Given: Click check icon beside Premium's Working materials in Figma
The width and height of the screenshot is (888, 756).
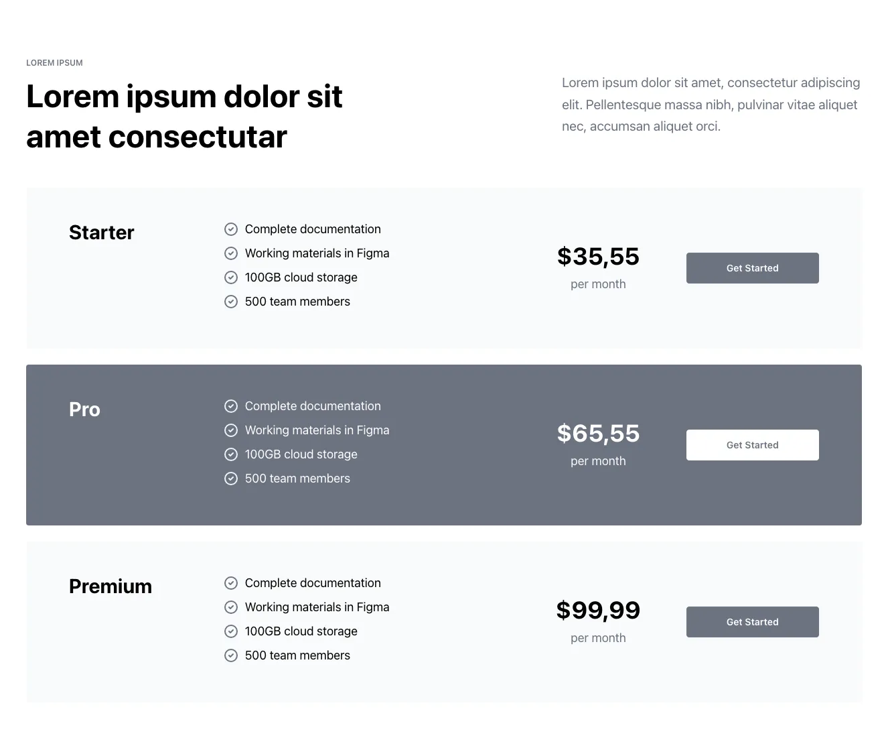Looking at the screenshot, I should 231,607.
